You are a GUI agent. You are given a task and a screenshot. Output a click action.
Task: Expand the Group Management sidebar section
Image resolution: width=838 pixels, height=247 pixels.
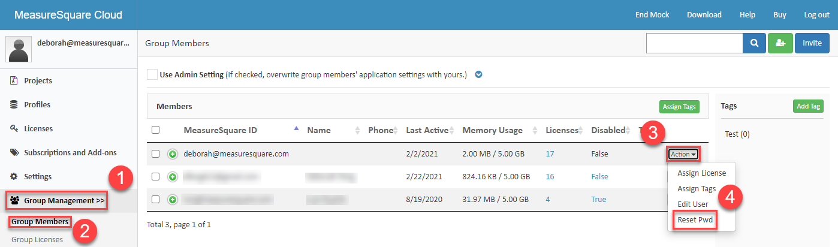coord(57,200)
